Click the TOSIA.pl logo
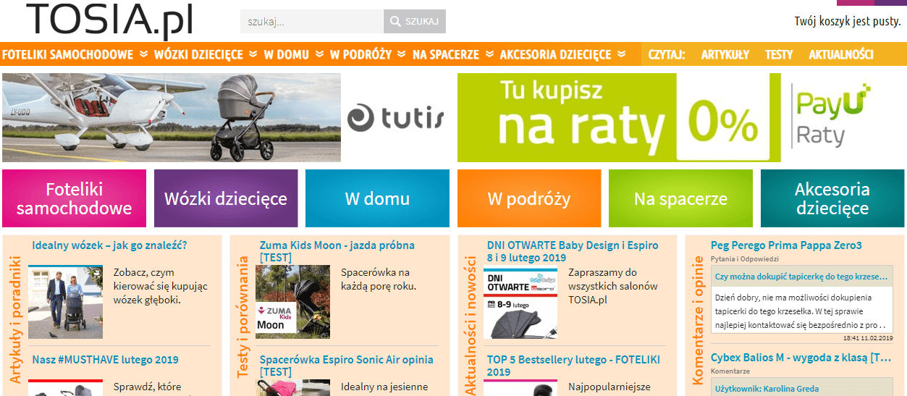Screen dimensions: 907x396 (110, 20)
